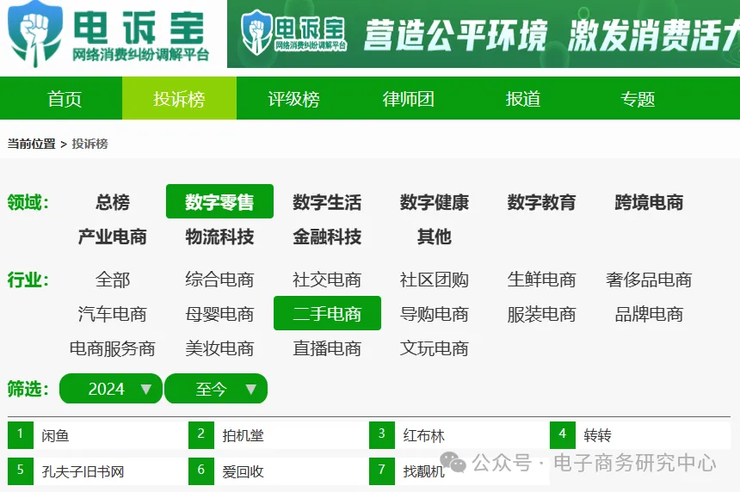The image size is (740, 492).
Task: Open rank 6 爱回收 entry
Action: tap(279, 471)
